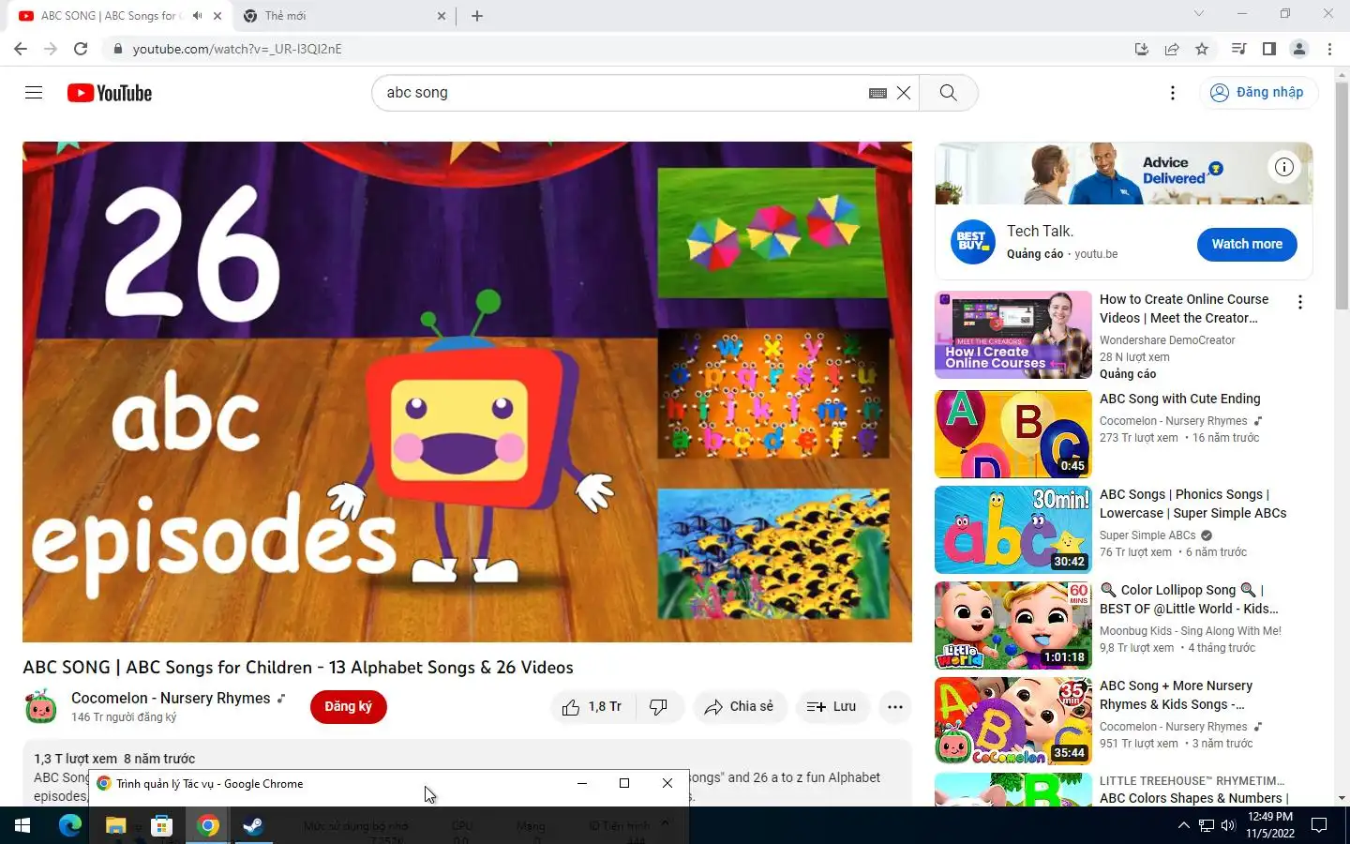
Task: Like the video (1,8 Tr)
Action: point(592,707)
